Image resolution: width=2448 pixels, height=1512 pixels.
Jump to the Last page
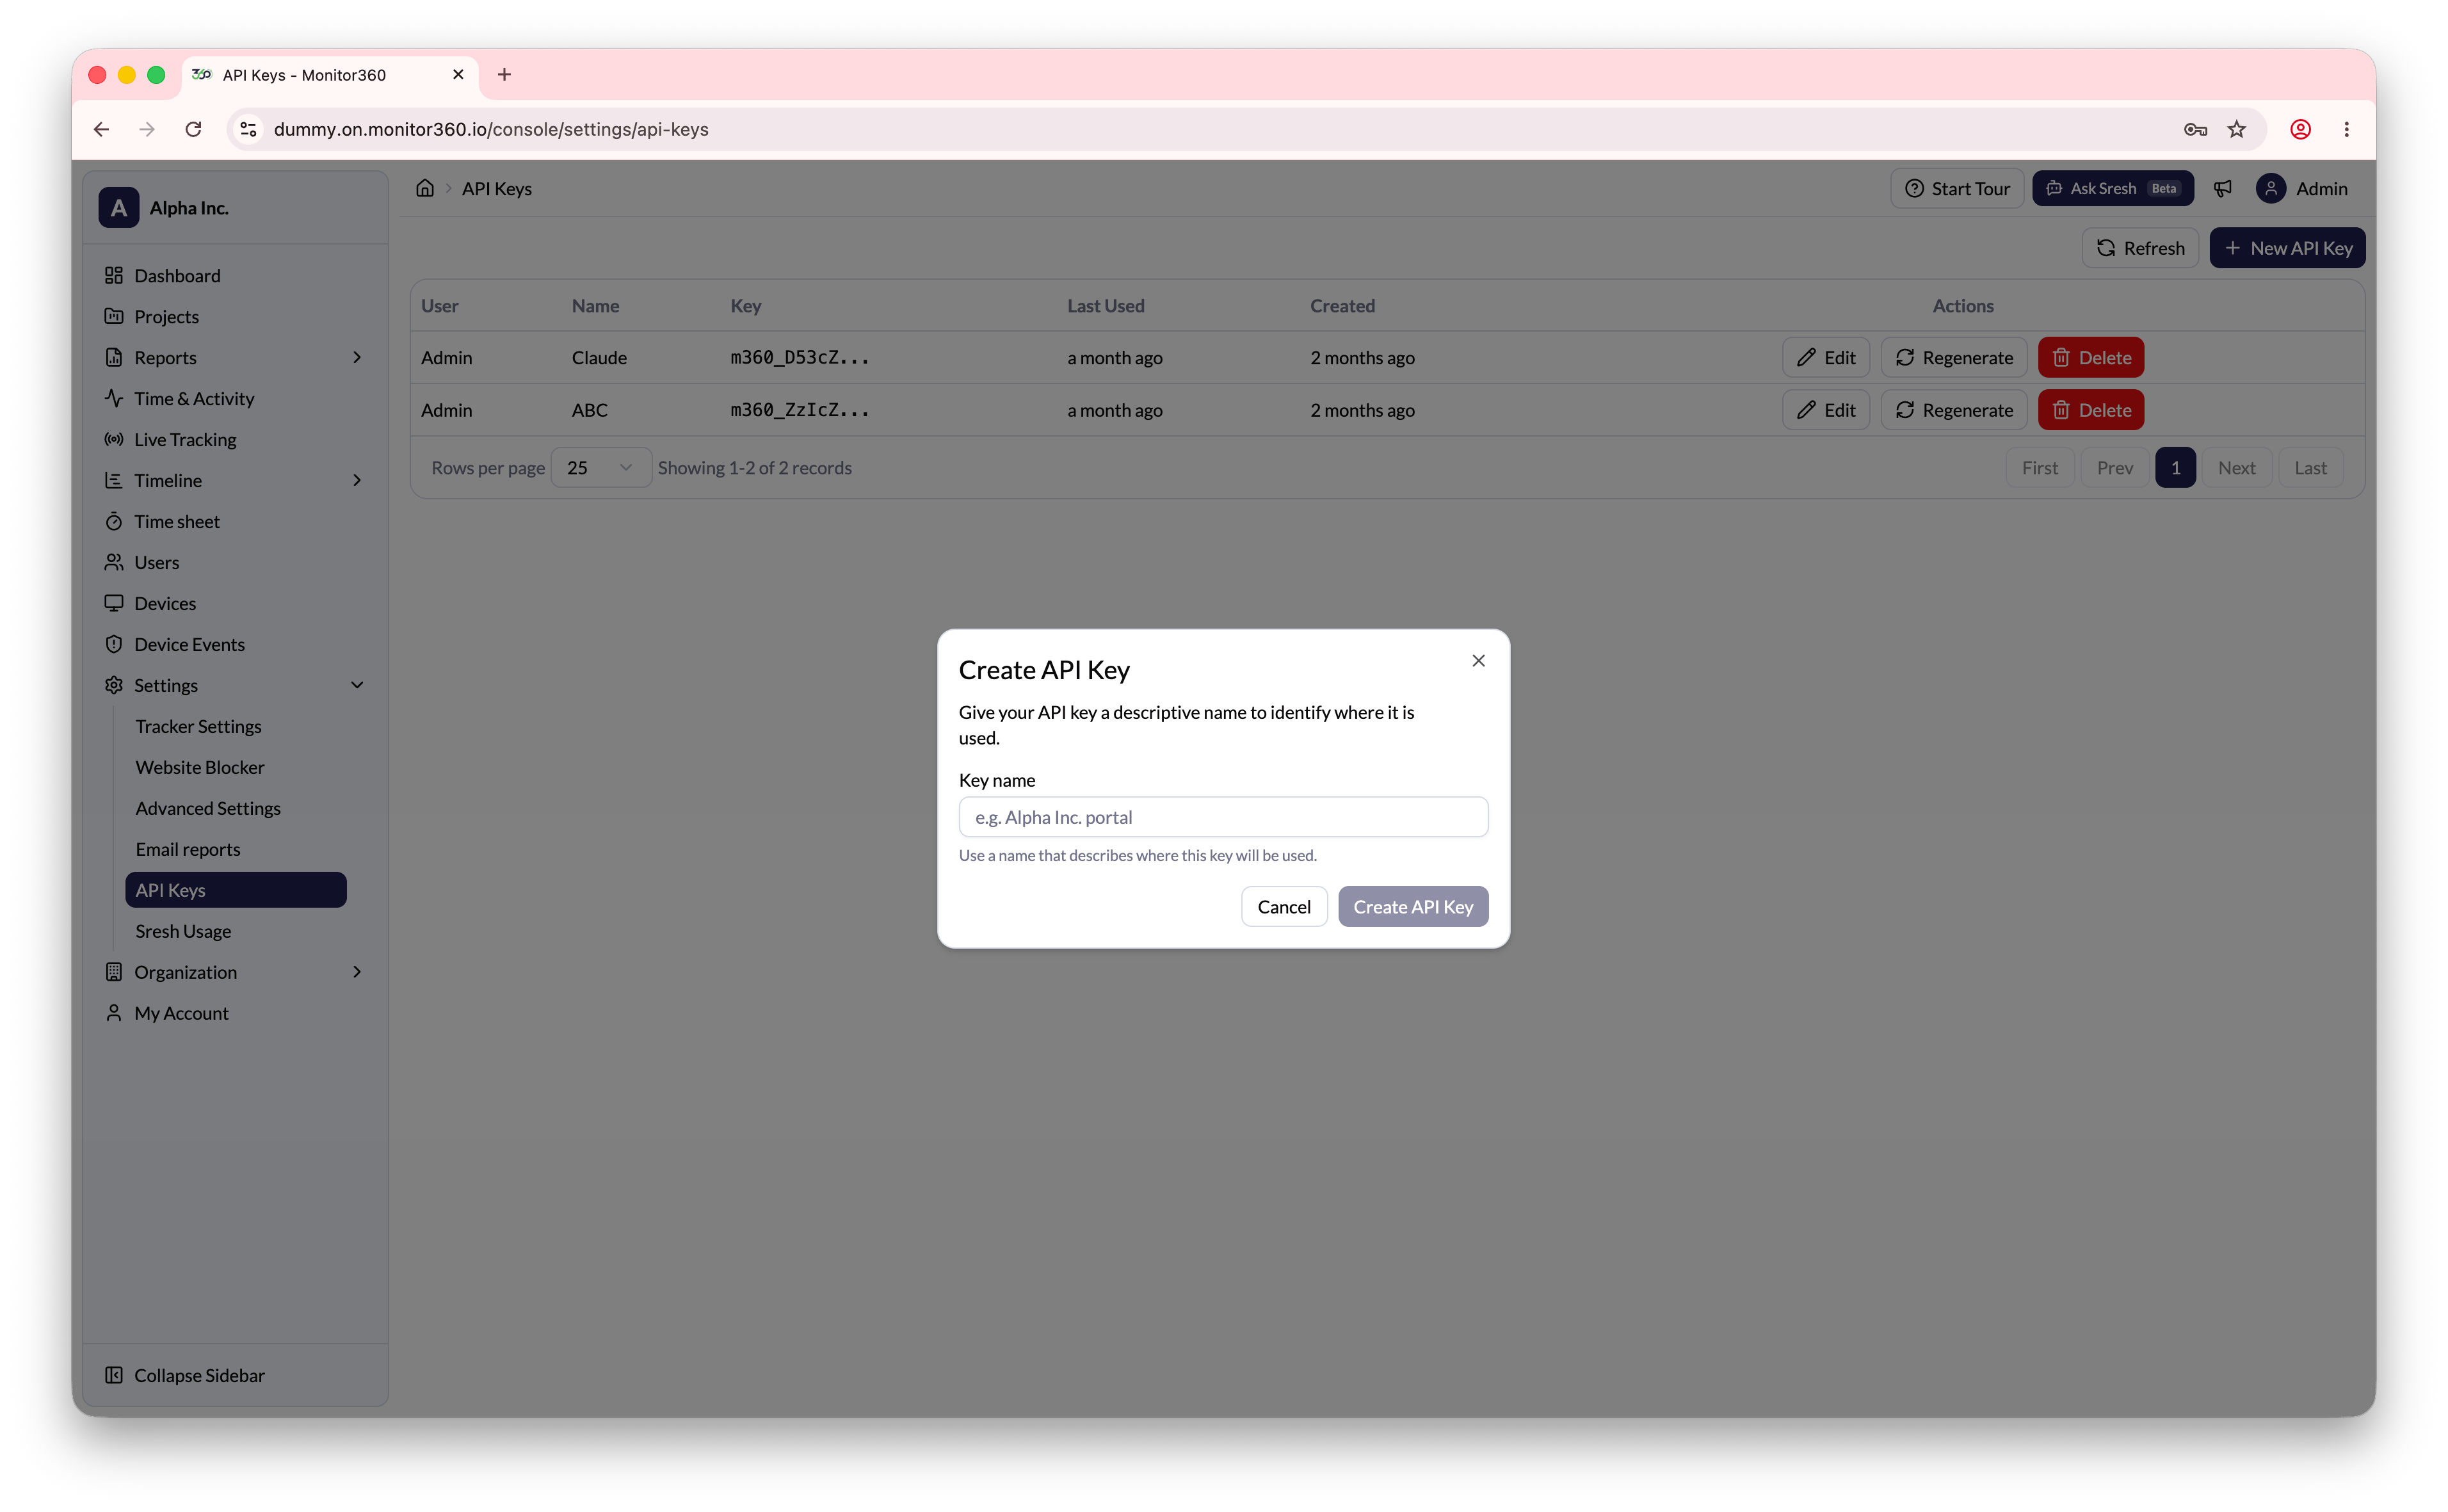pos(2310,467)
